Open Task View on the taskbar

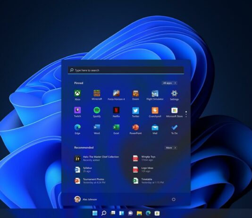pos(113,213)
